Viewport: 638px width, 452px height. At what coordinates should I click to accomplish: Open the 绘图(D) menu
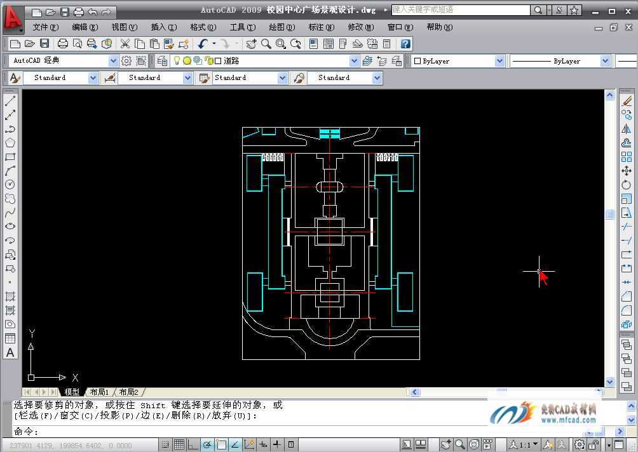tap(282, 27)
